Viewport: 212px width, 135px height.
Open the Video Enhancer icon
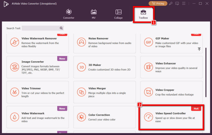coord(148,67)
